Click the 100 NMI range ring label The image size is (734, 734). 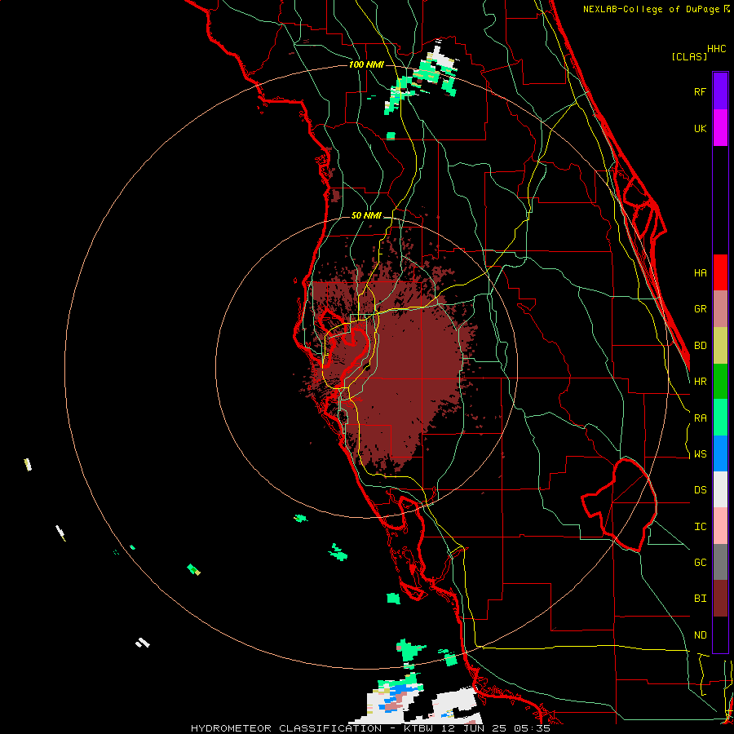(x=366, y=64)
